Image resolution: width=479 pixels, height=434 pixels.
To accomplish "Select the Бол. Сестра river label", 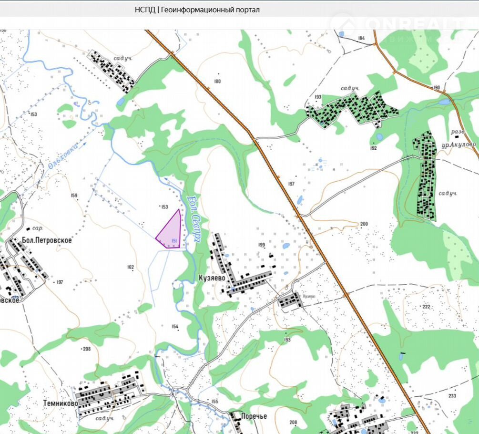I will [194, 216].
